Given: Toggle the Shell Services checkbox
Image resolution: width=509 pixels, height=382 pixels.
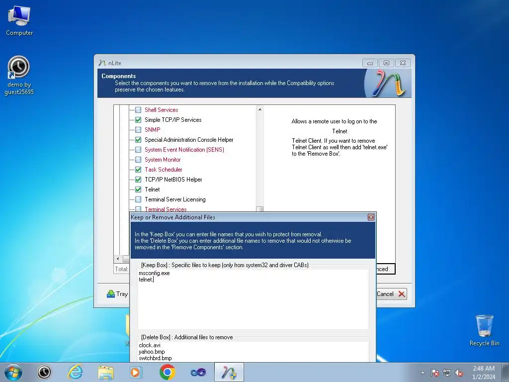Looking at the screenshot, I should (138, 110).
